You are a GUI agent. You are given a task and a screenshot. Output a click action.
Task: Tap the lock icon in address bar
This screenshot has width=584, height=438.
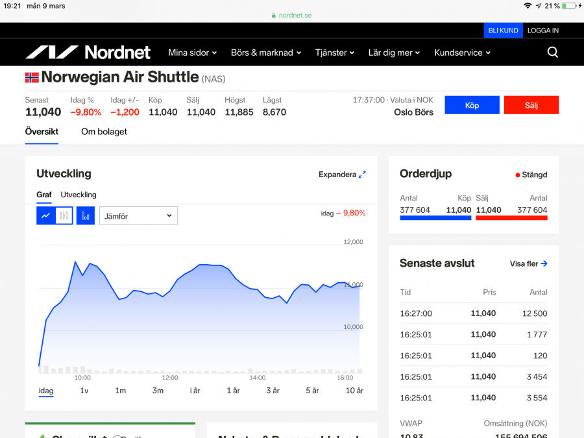[x=274, y=16]
